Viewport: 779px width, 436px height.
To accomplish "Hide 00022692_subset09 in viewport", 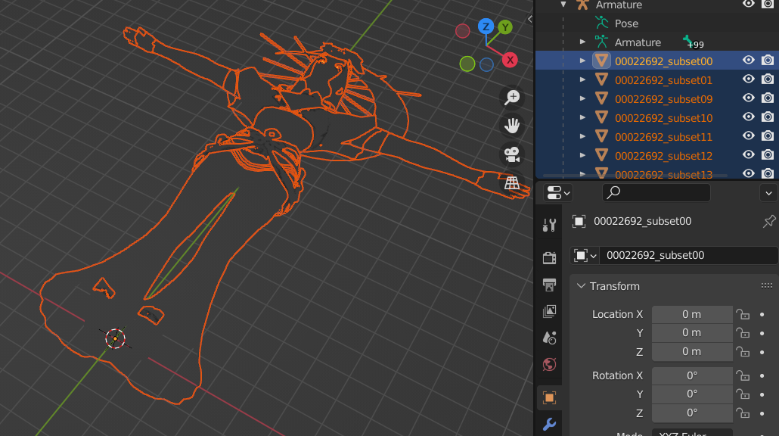I will (x=748, y=98).
